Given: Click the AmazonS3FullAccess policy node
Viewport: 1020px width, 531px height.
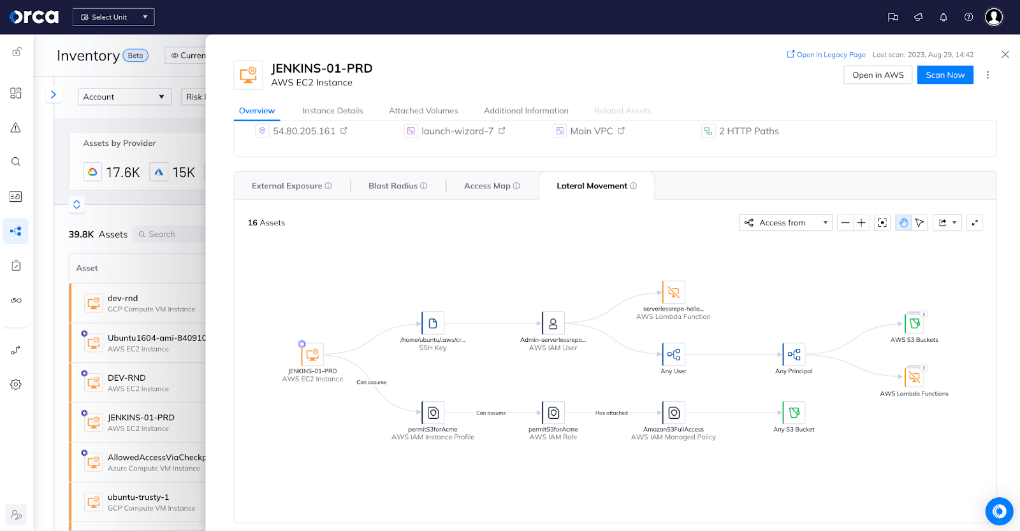Looking at the screenshot, I should click(x=673, y=413).
